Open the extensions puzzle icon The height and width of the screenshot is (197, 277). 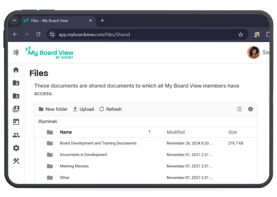tap(268, 34)
